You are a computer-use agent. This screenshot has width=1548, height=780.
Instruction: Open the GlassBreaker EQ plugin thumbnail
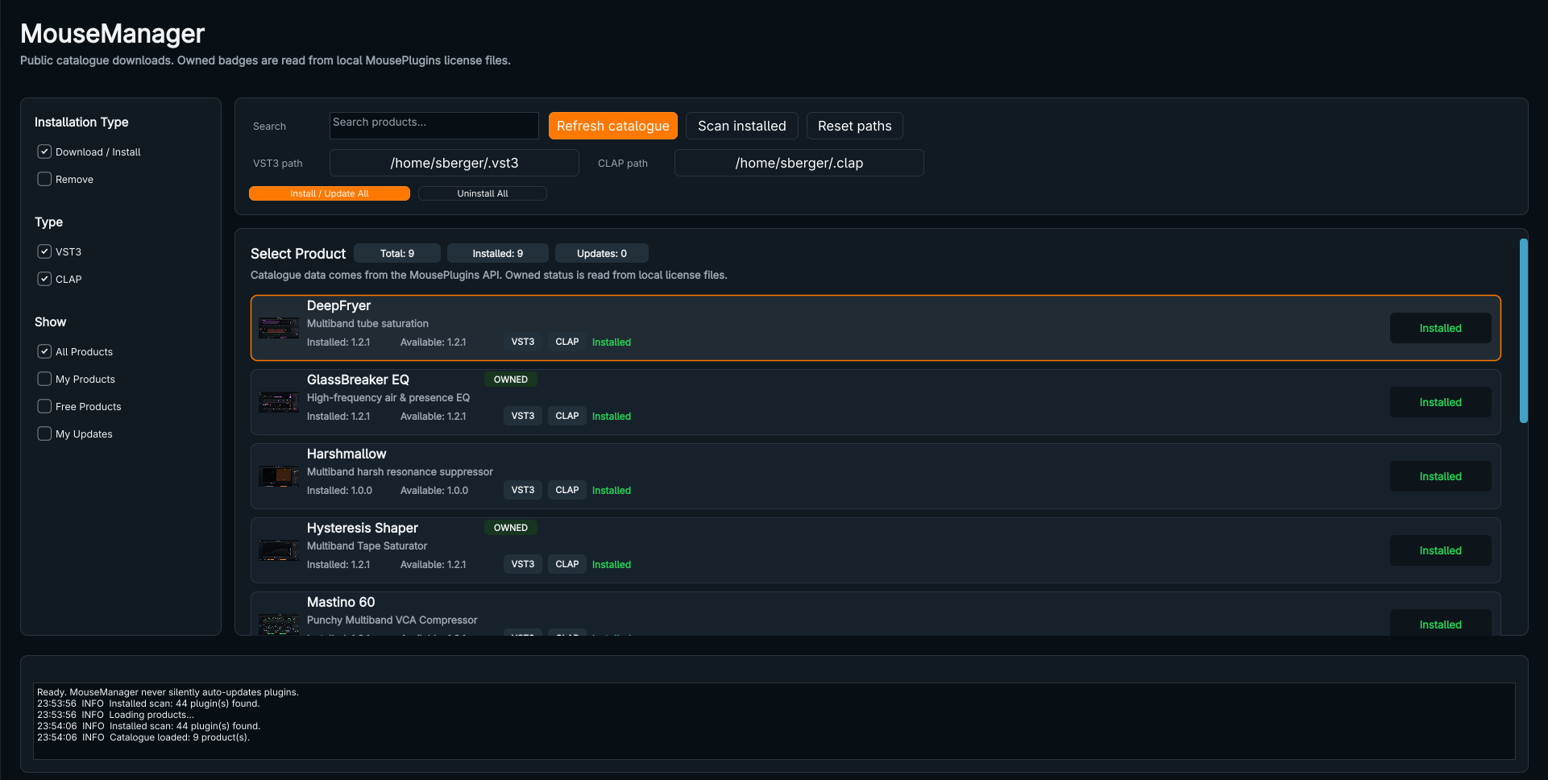pos(279,402)
